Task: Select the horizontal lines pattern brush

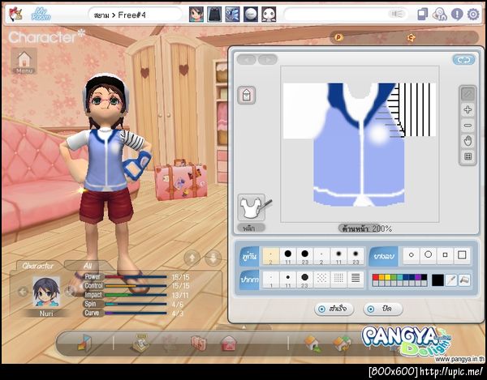Action: [356, 280]
